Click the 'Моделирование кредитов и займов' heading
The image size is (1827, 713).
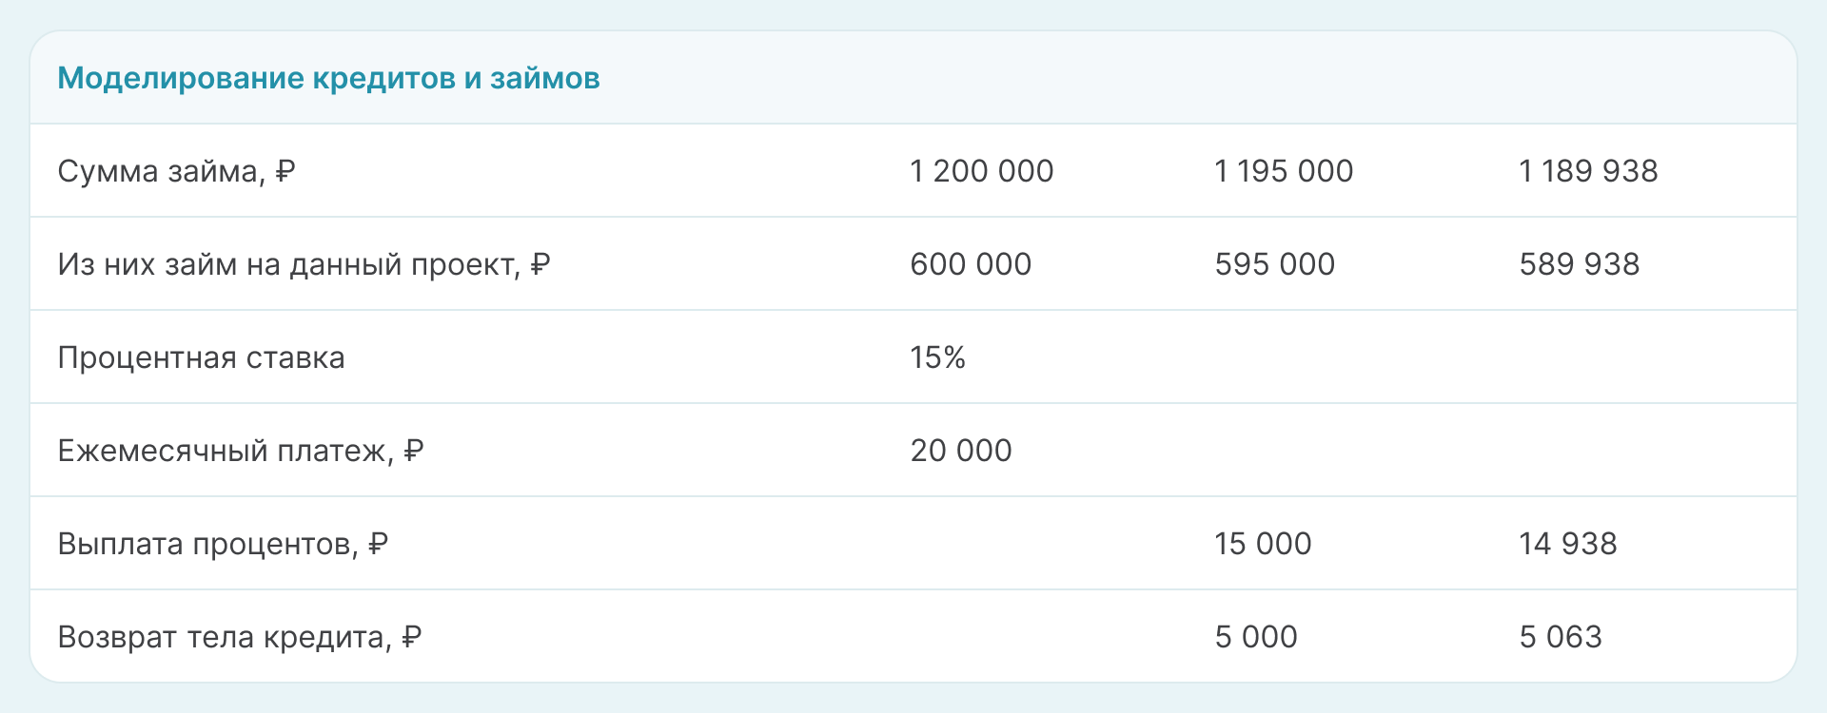click(328, 78)
